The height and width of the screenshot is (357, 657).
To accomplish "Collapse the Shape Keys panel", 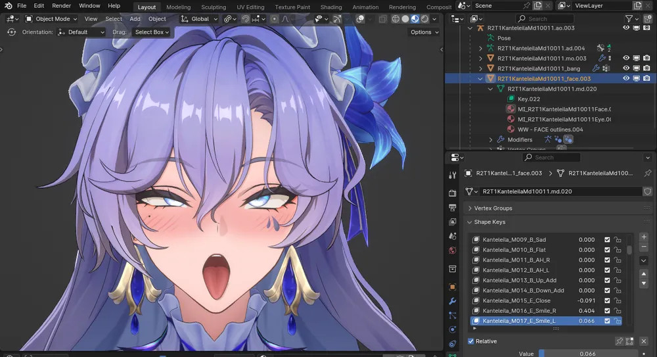I will point(469,222).
